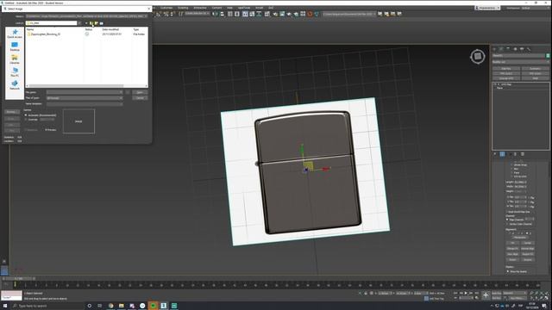
Task: Click the ViewCube in the viewport
Action: pyautogui.click(x=478, y=56)
